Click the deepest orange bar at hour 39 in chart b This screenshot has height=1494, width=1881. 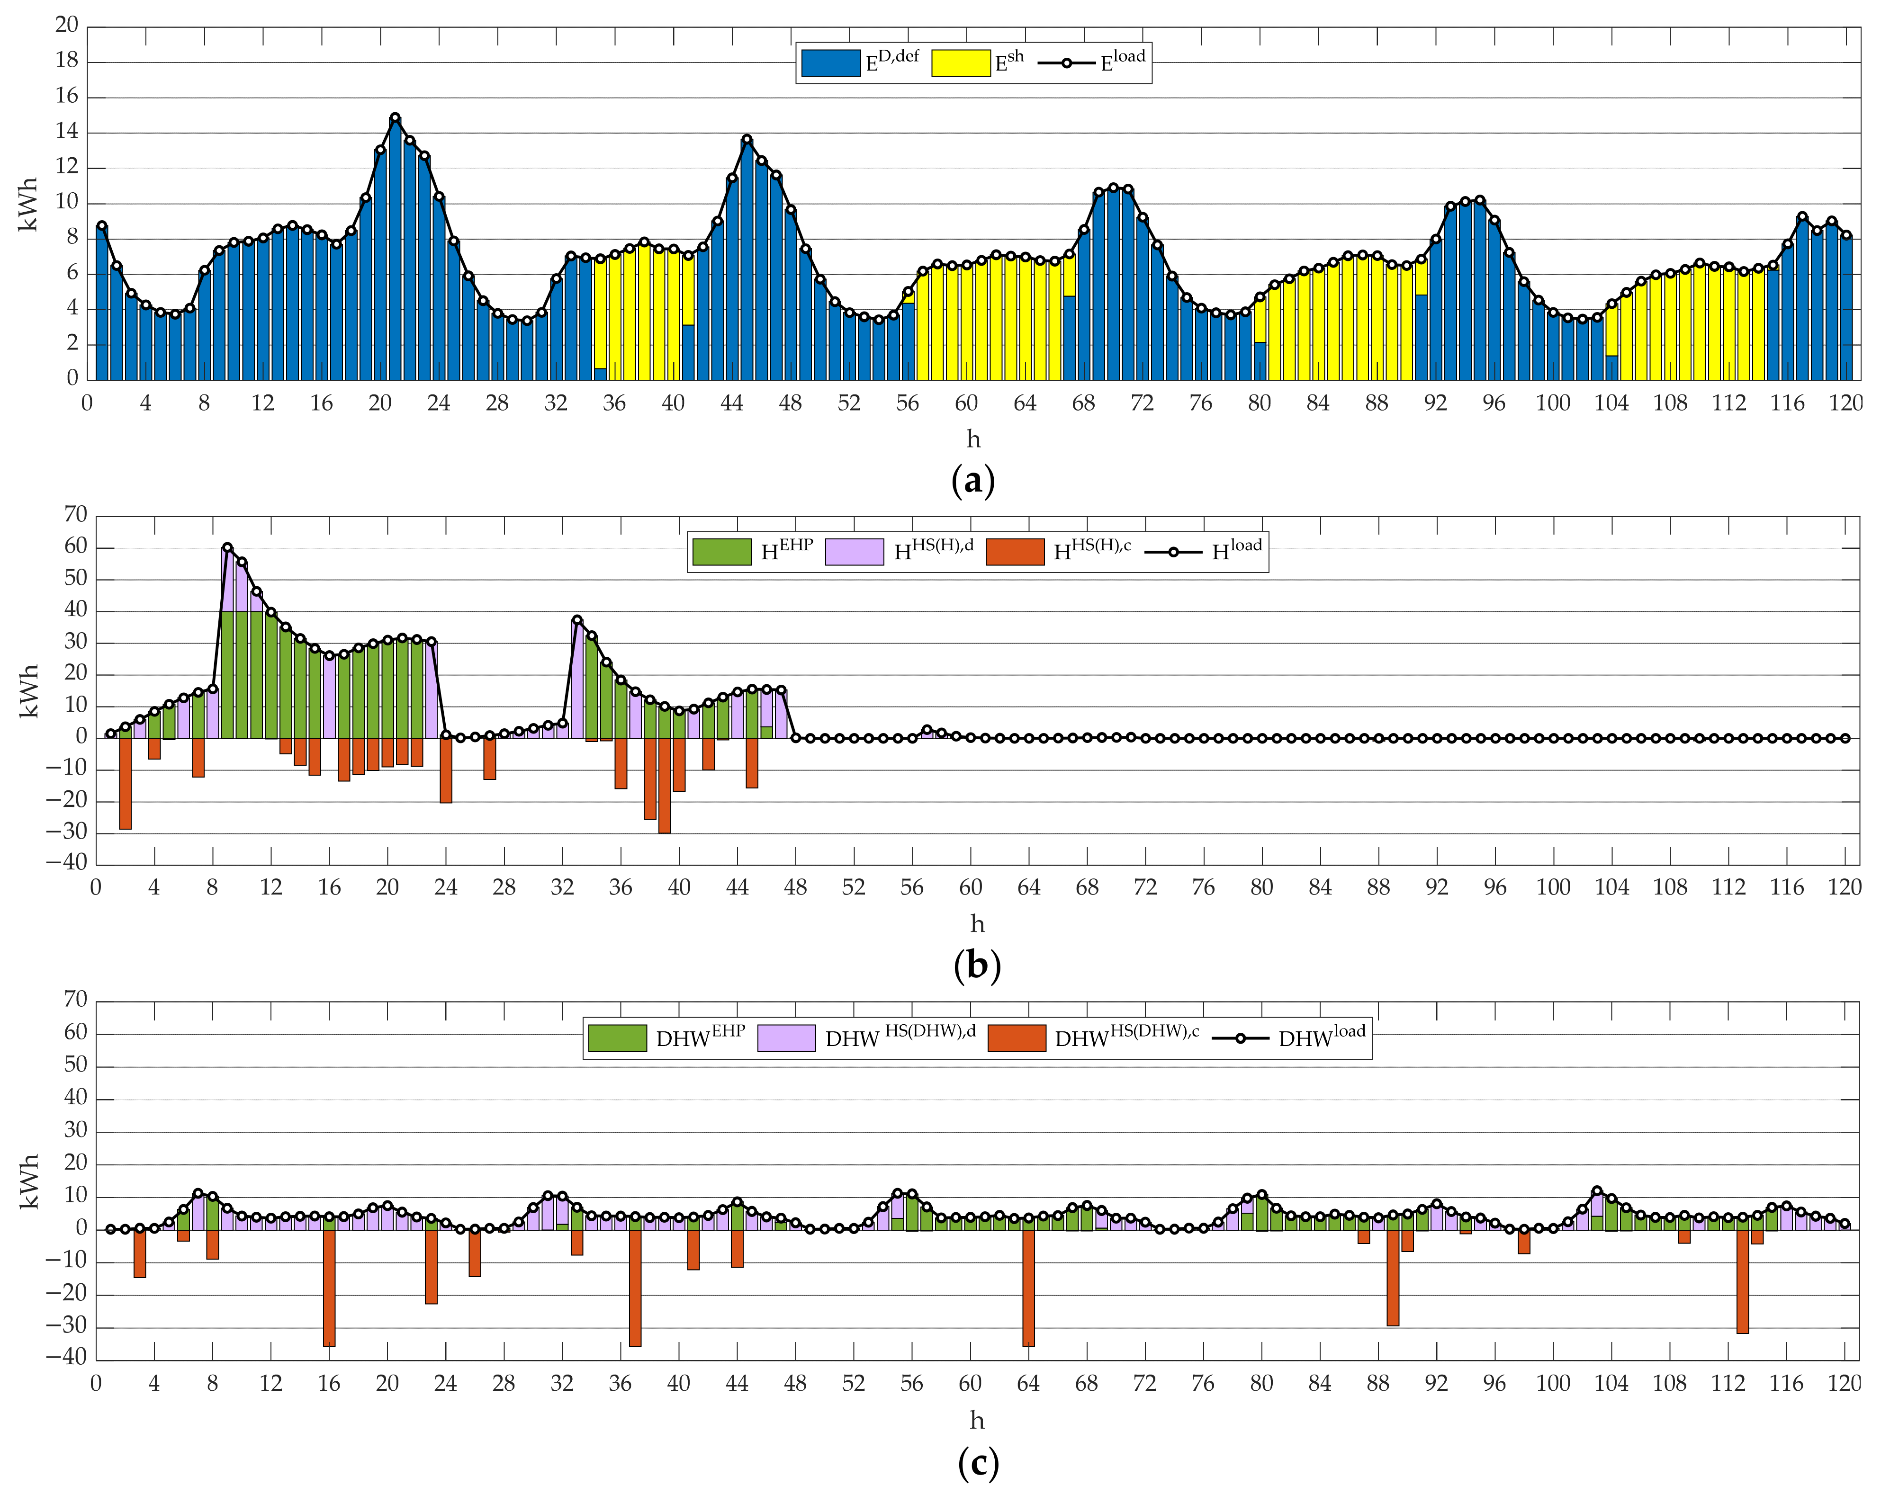click(x=665, y=785)
